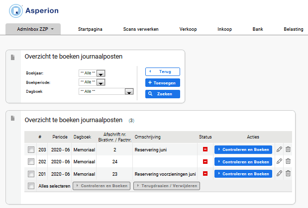Click the Toevoegen button

coord(163,83)
